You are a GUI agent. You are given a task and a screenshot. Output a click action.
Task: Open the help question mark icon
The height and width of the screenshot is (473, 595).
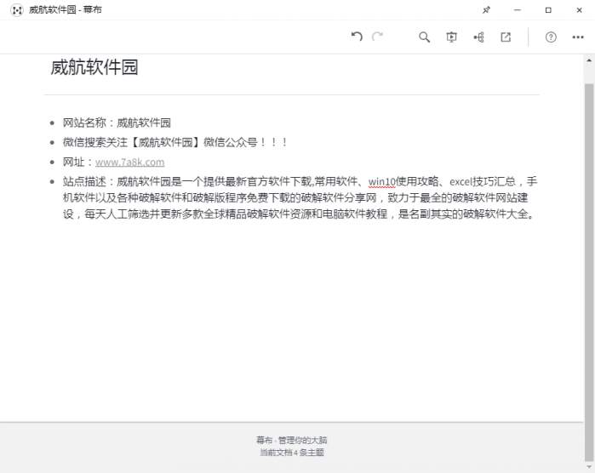(x=551, y=37)
